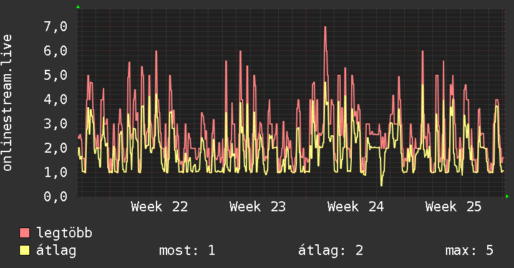
Task: Click the átlag legend label text
Action: [x=56, y=251]
